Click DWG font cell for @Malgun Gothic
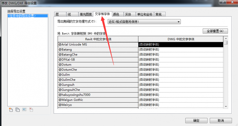This screenshot has height=126, width=238. [x=181, y=100]
